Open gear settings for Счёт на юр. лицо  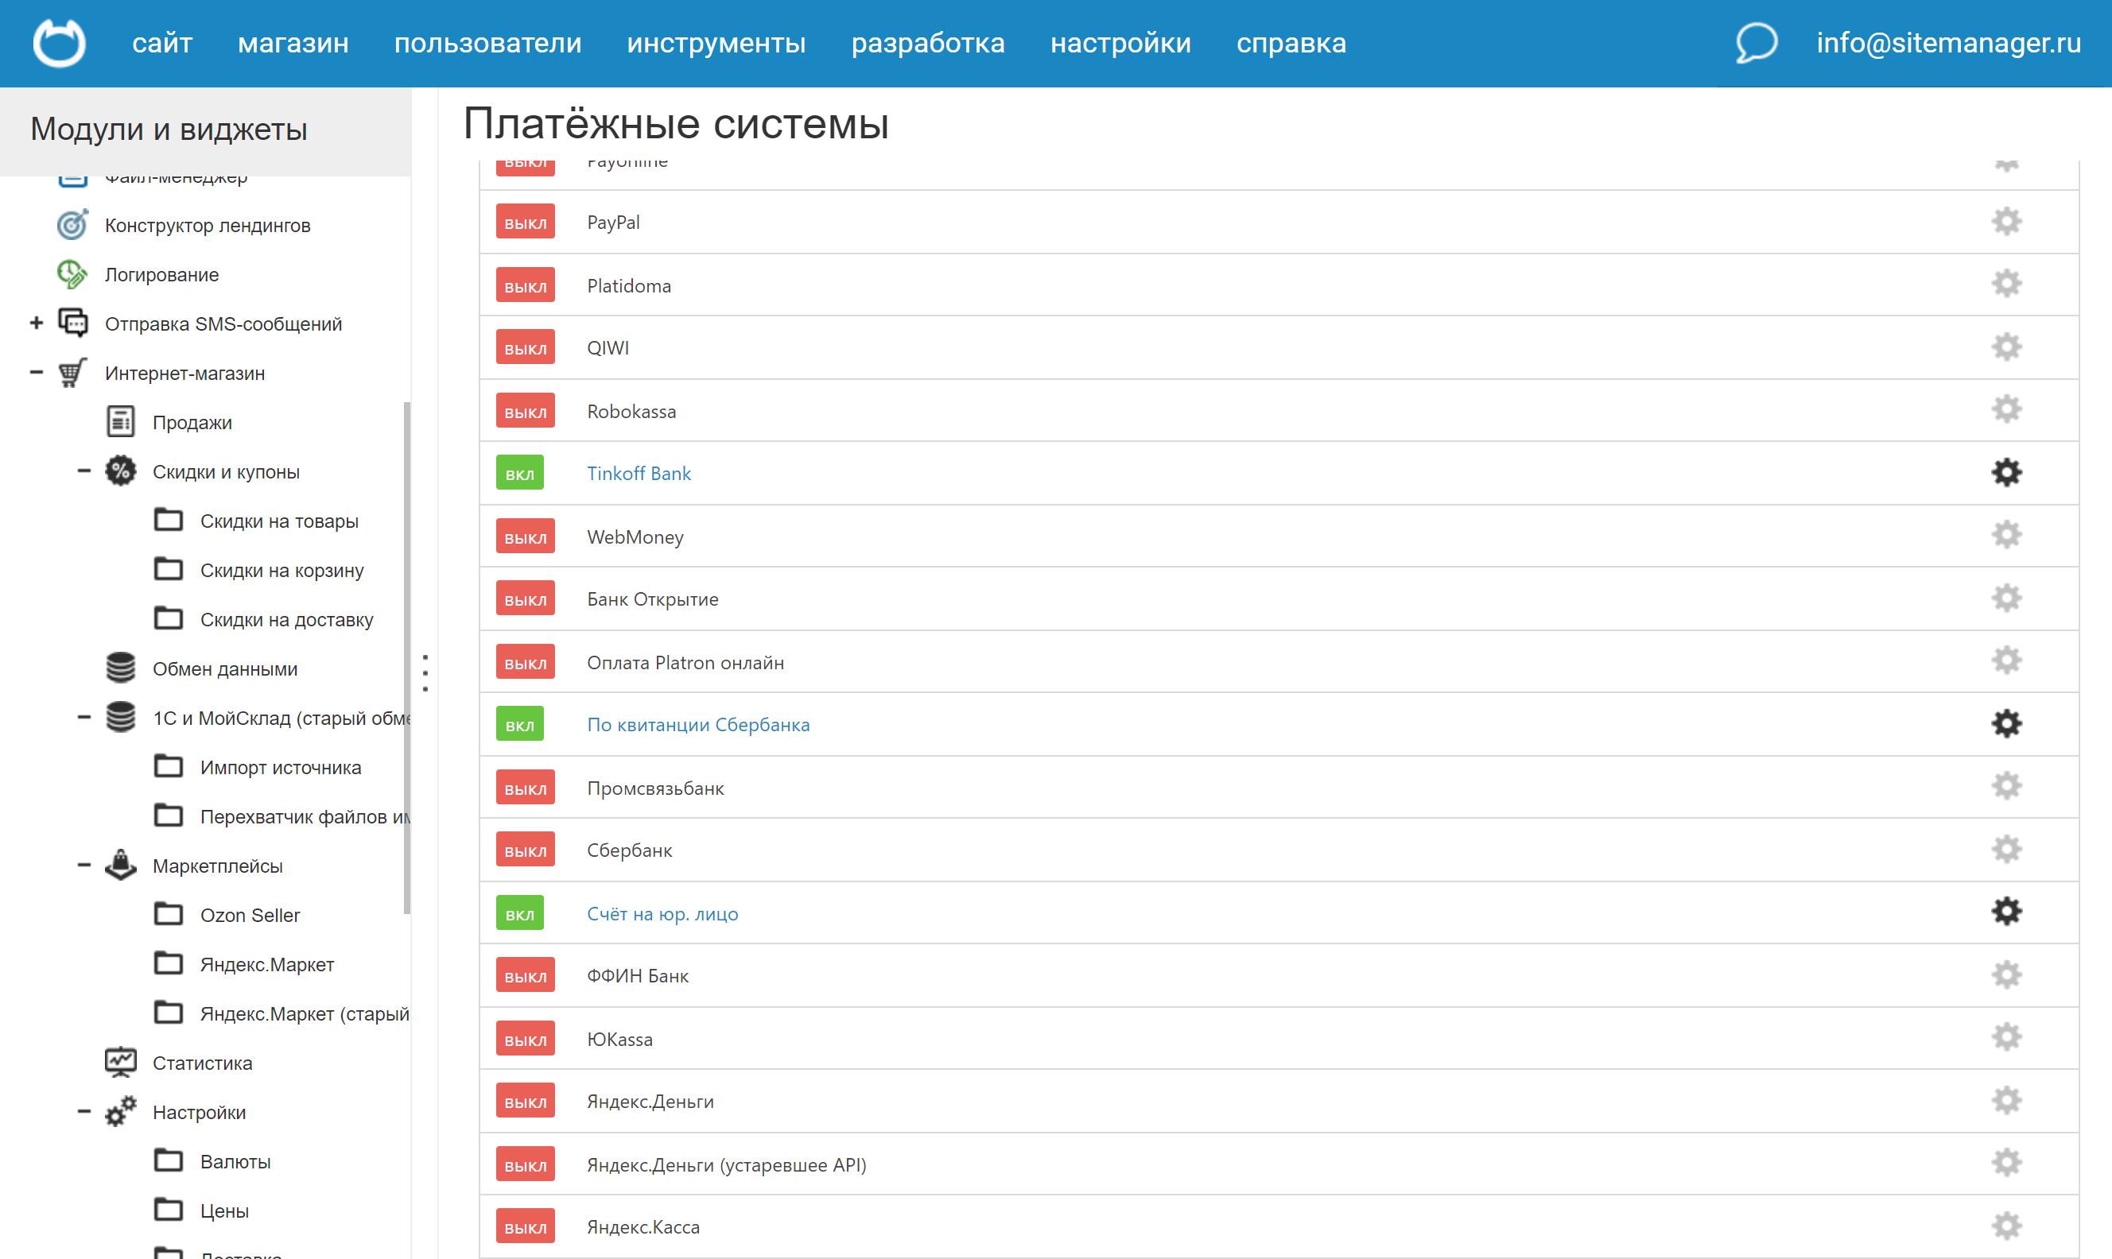(x=2006, y=912)
